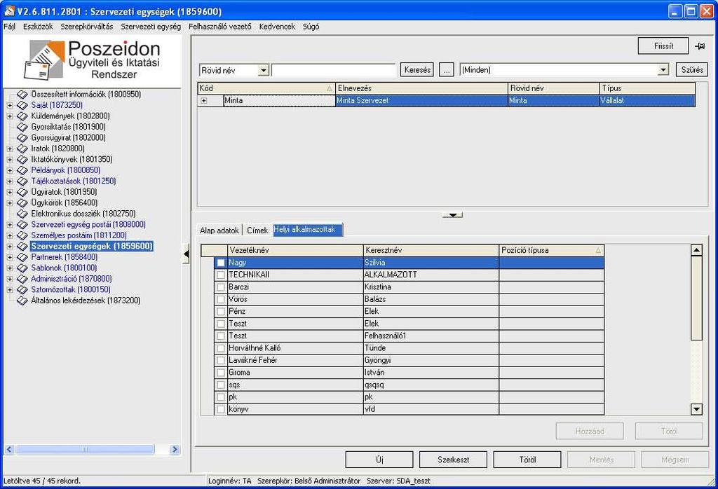Click the Iktatókönyvek tree icon
Screen dimensions: 718x489
[x=22, y=160]
